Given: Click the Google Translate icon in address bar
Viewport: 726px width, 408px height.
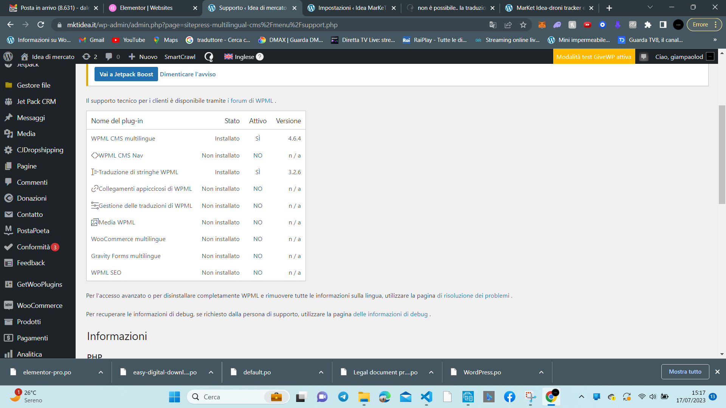Looking at the screenshot, I should 493,25.
